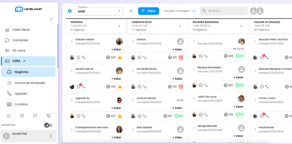Click the blue Filtrar button
Image resolution: width=292 pixels, height=144 pixels.
pos(149,11)
